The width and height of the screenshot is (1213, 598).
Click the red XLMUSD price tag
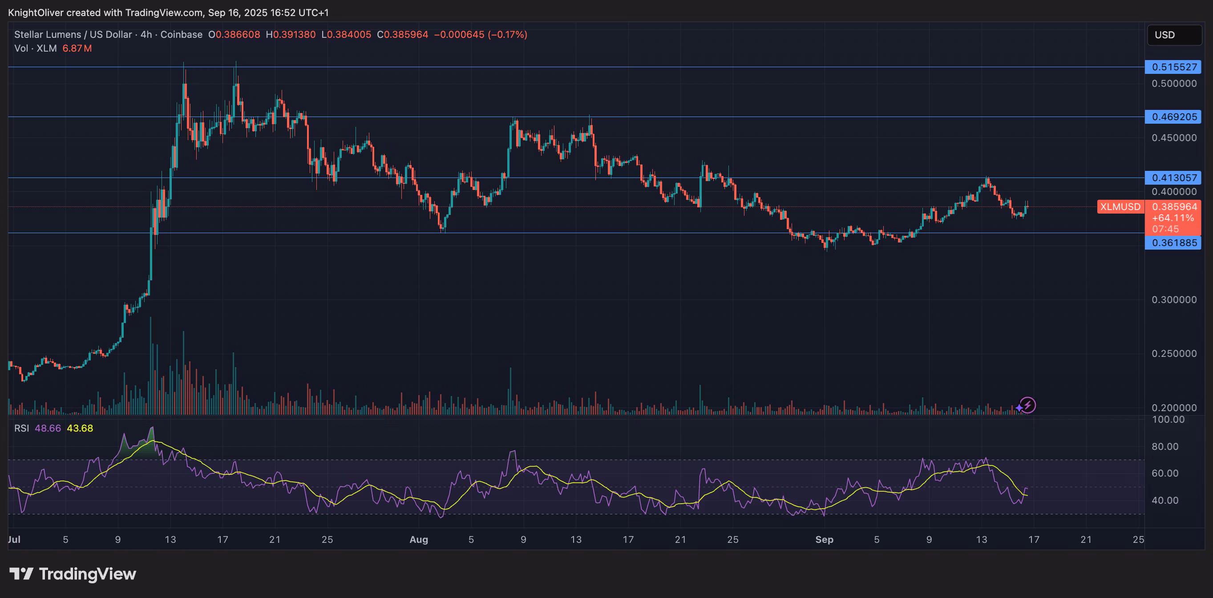tap(1121, 207)
